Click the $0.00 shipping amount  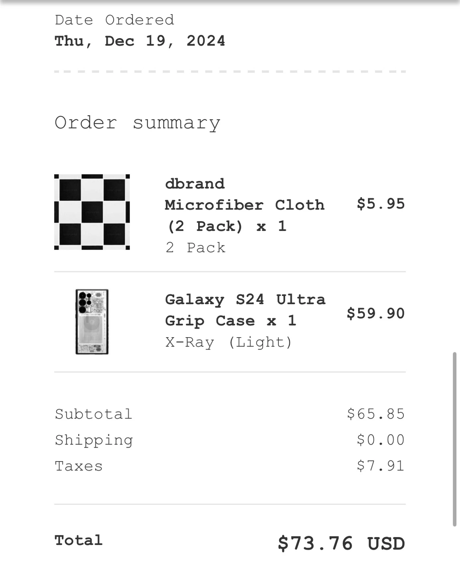pos(381,440)
